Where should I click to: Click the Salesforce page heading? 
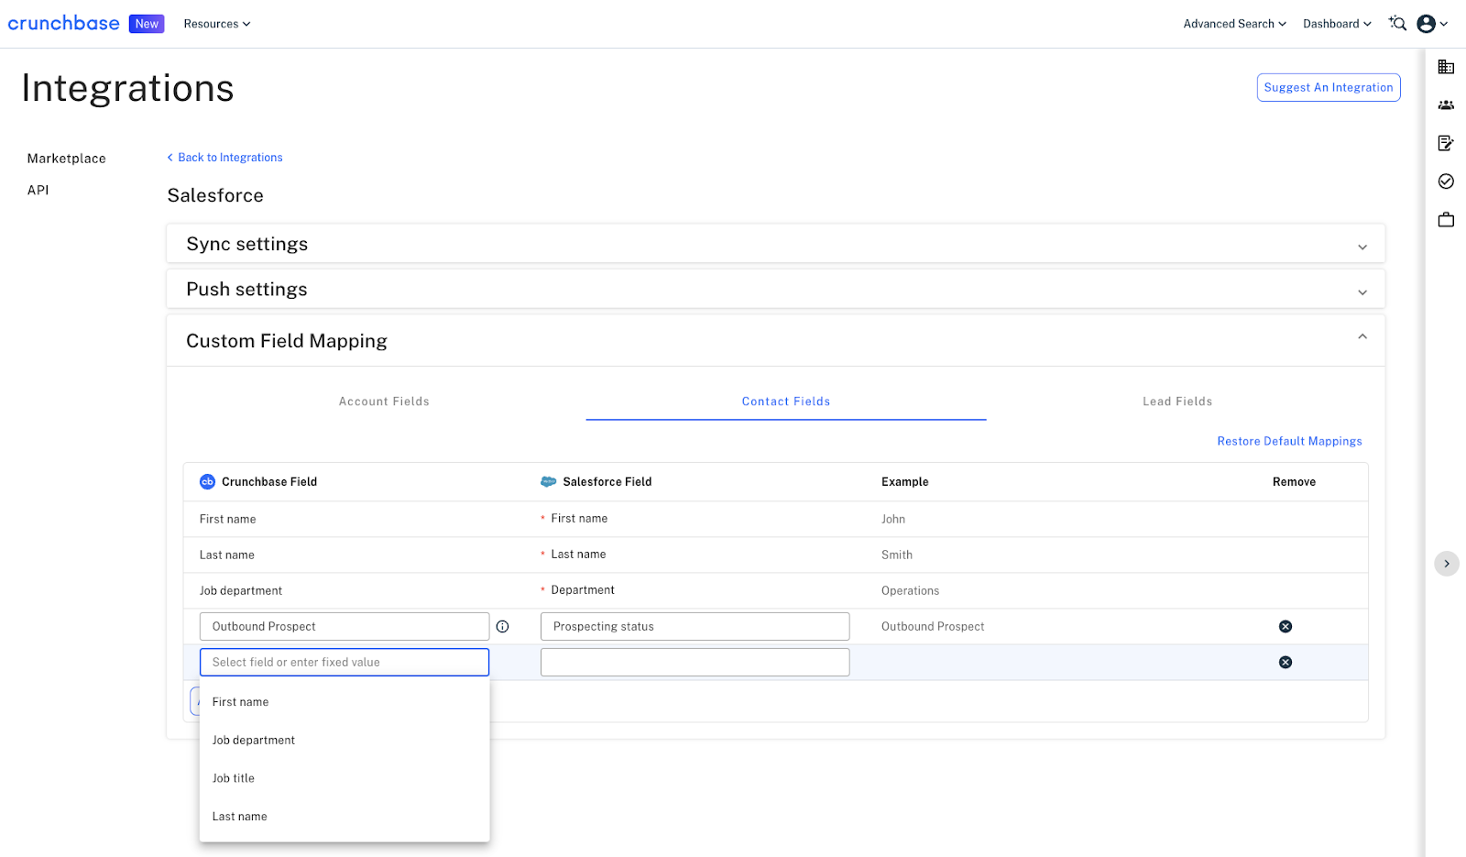coord(215,196)
